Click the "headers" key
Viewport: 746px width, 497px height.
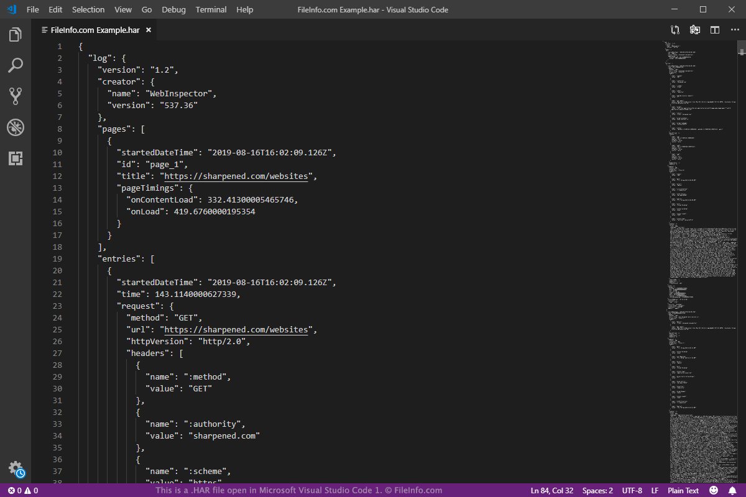tap(148, 353)
